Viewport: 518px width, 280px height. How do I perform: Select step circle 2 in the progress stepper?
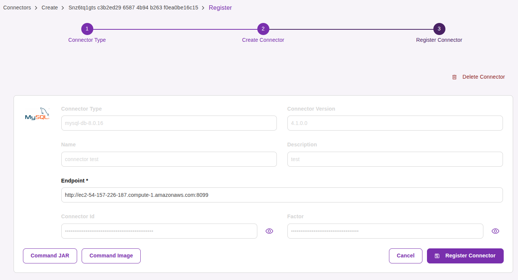click(263, 29)
